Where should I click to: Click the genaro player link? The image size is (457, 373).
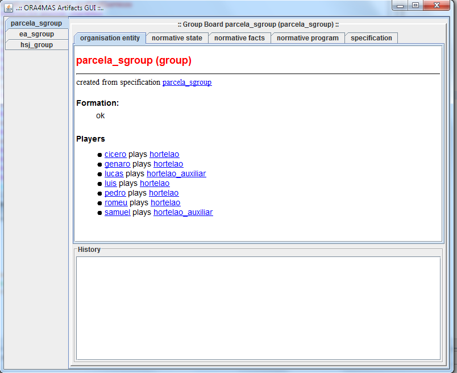tap(117, 164)
